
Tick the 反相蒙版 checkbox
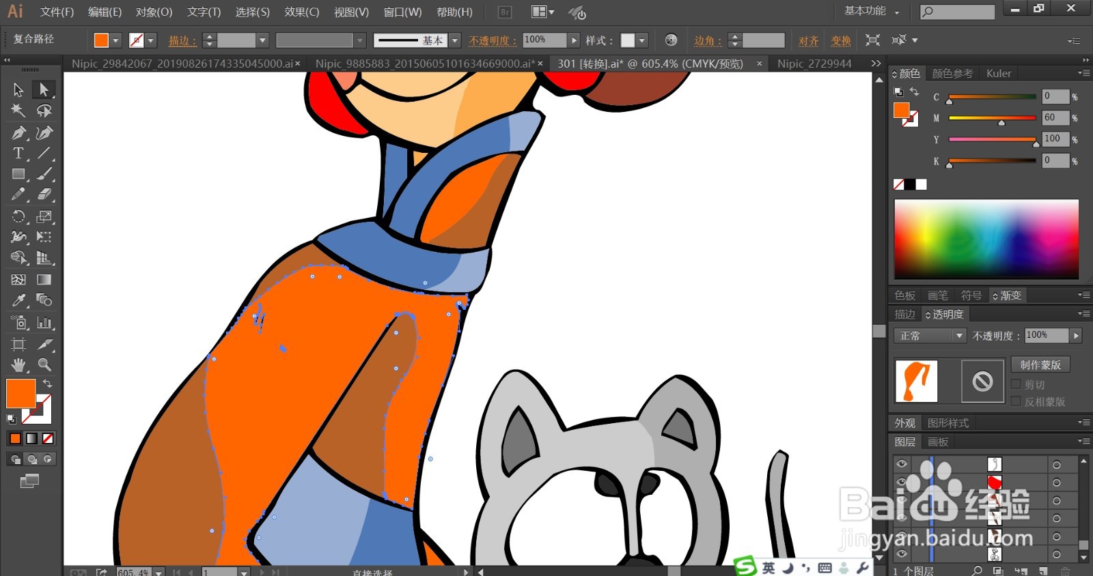pos(1016,401)
